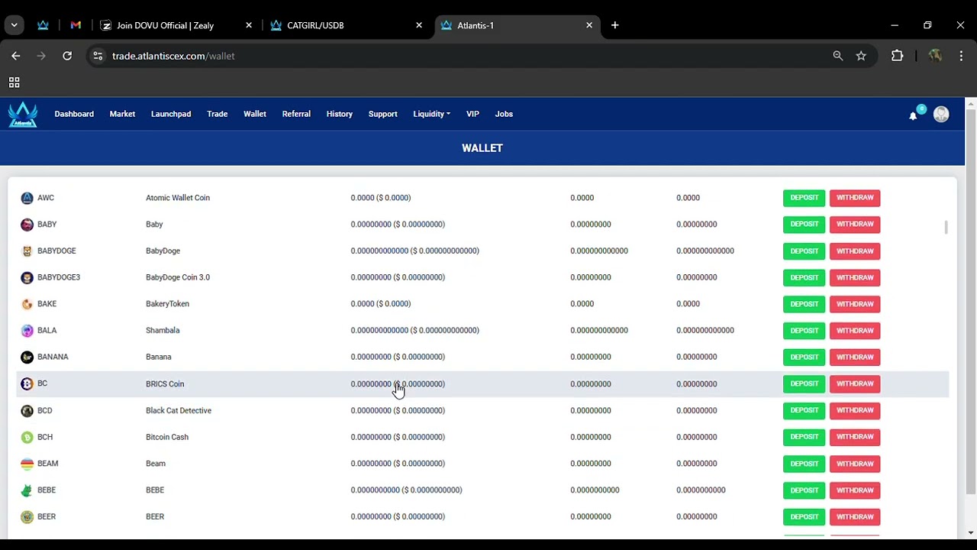View site information icon in address bar
The image size is (977, 550).
coord(98,56)
